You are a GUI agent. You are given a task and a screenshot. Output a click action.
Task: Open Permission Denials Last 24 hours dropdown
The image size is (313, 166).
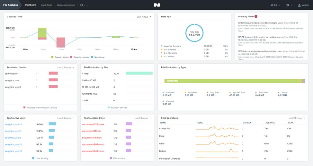coord(66,67)
